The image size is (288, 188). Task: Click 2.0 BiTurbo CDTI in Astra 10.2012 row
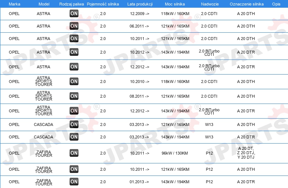(209, 53)
